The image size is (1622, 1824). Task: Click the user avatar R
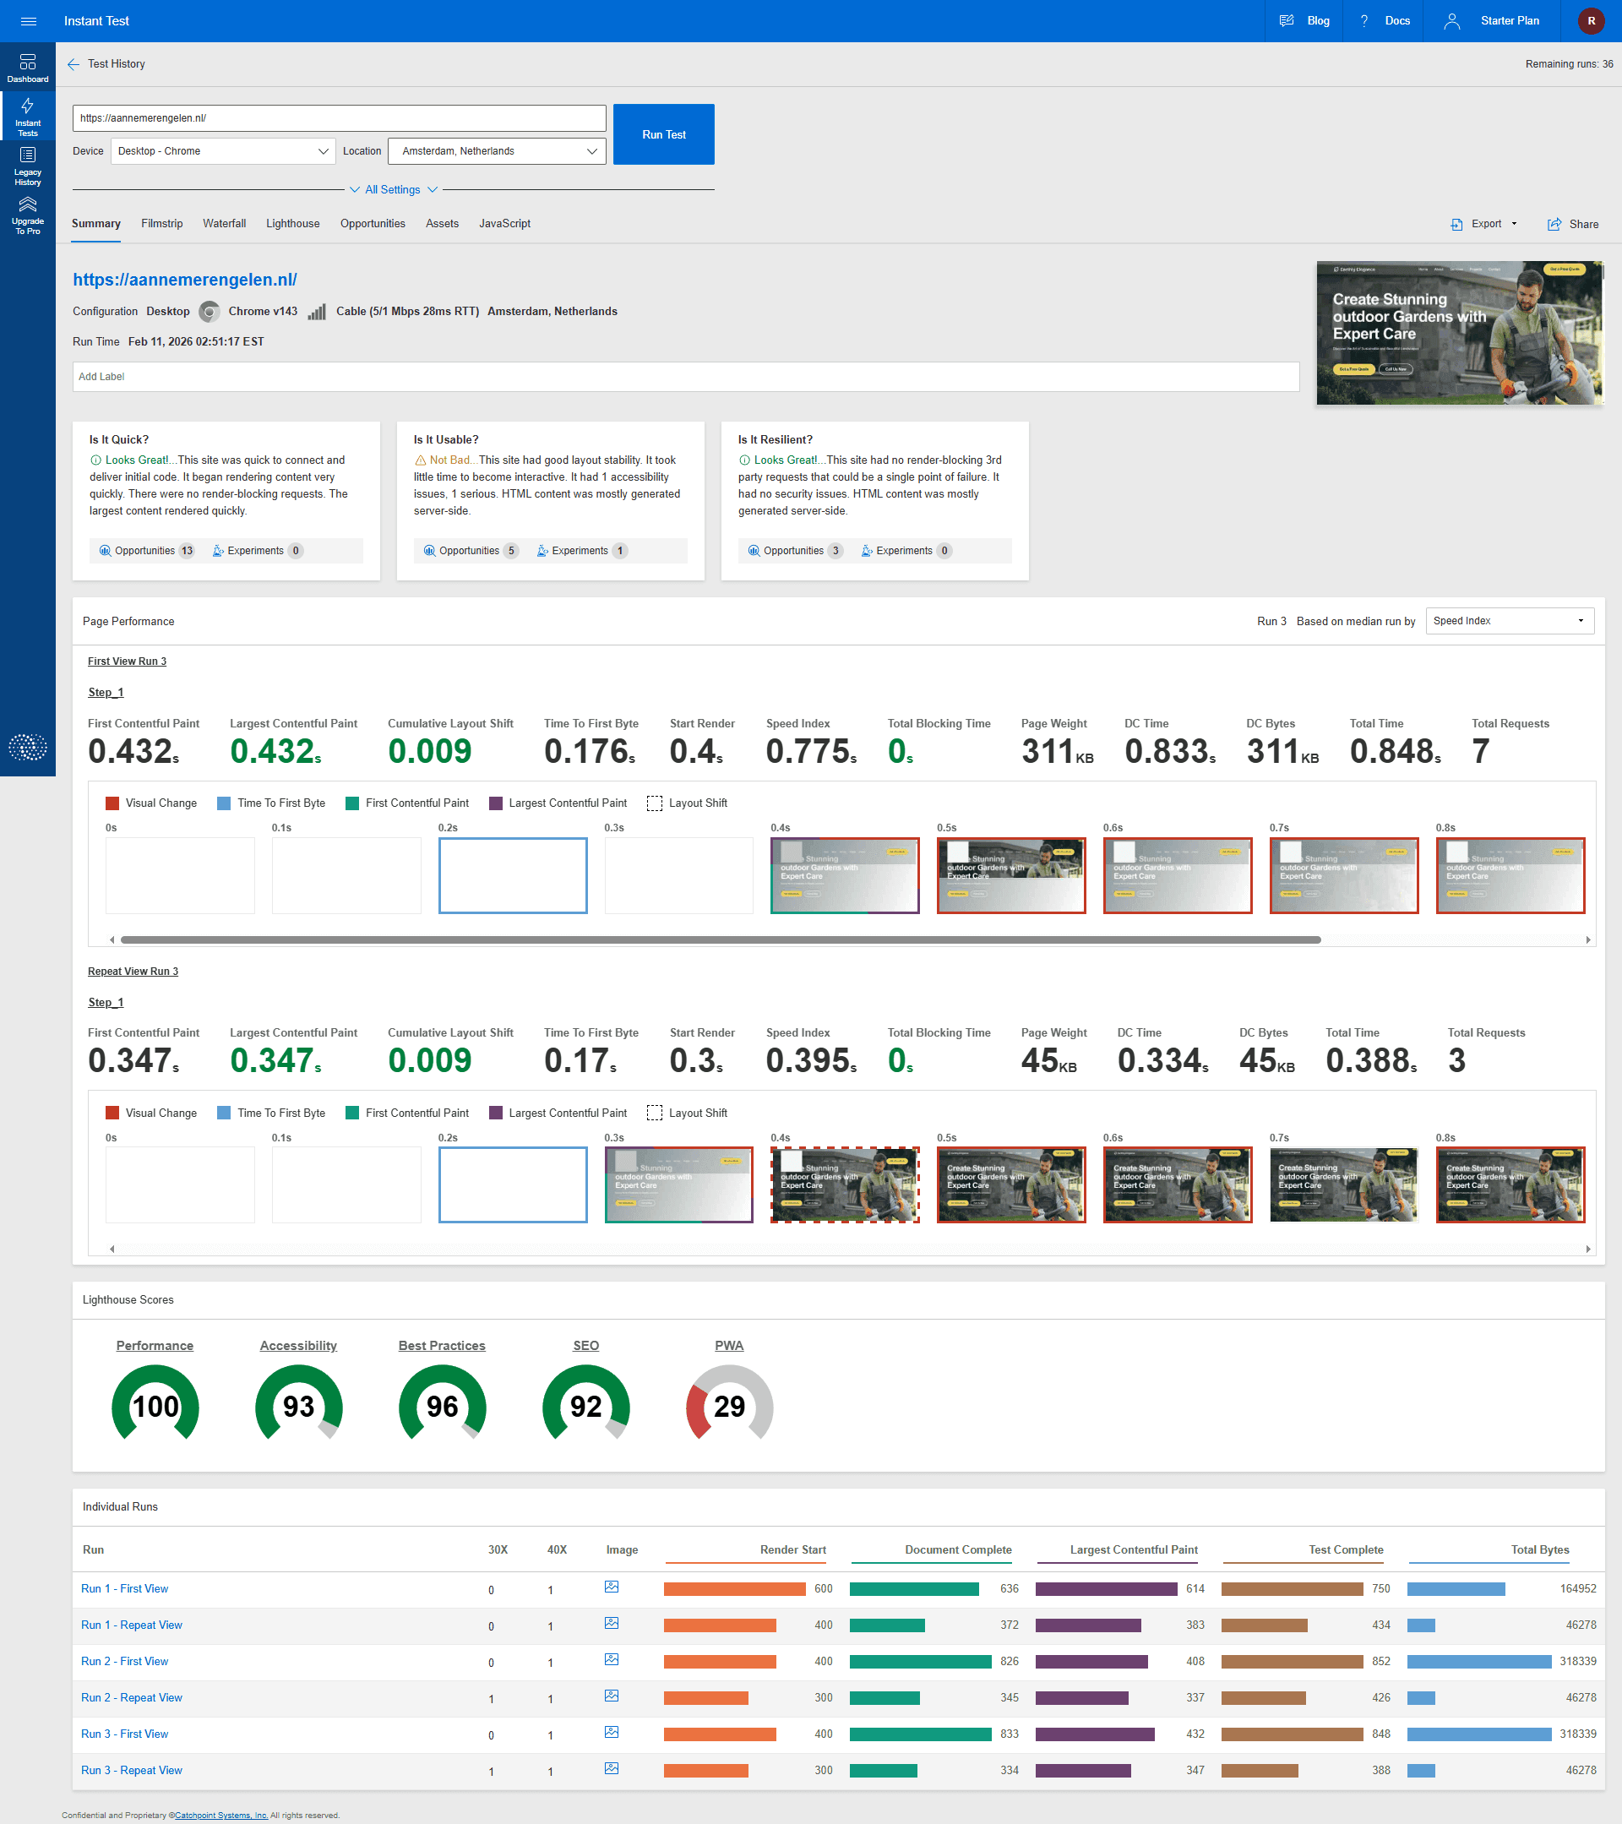(1591, 21)
